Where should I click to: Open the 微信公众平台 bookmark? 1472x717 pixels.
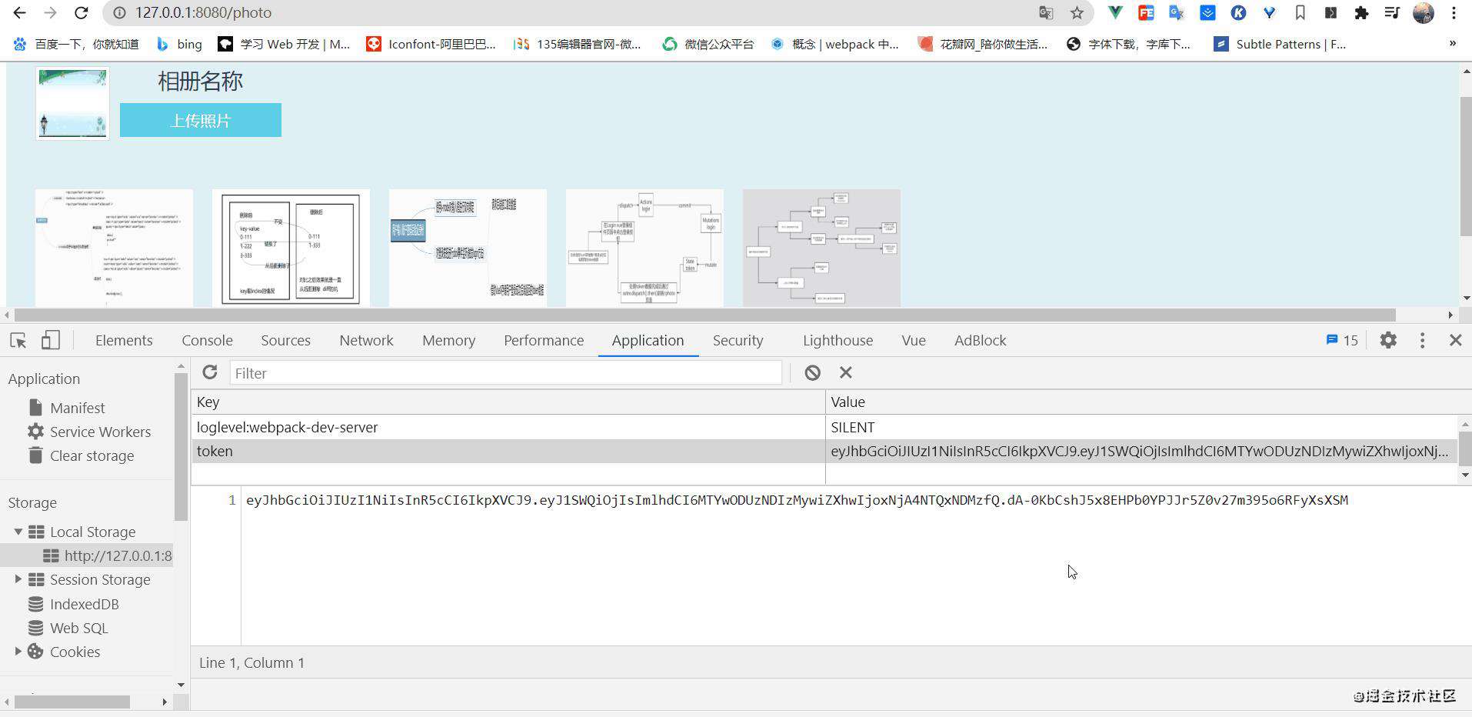pos(708,44)
